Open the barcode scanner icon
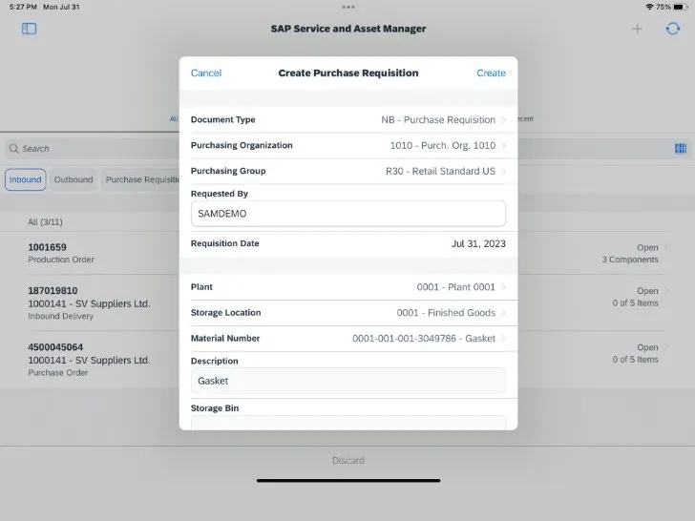695x521 pixels. tap(681, 149)
